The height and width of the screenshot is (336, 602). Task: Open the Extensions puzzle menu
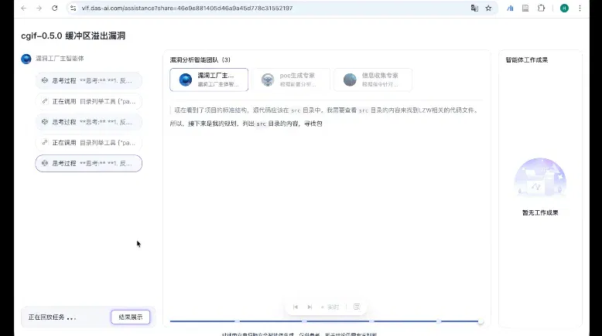tap(541, 8)
